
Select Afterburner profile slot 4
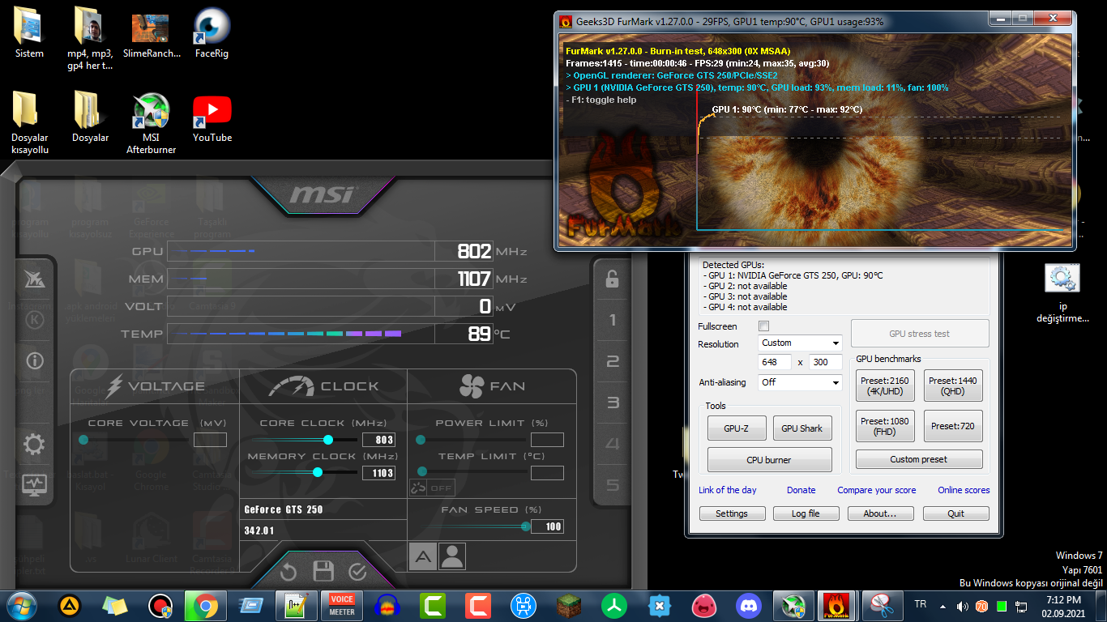tap(613, 444)
